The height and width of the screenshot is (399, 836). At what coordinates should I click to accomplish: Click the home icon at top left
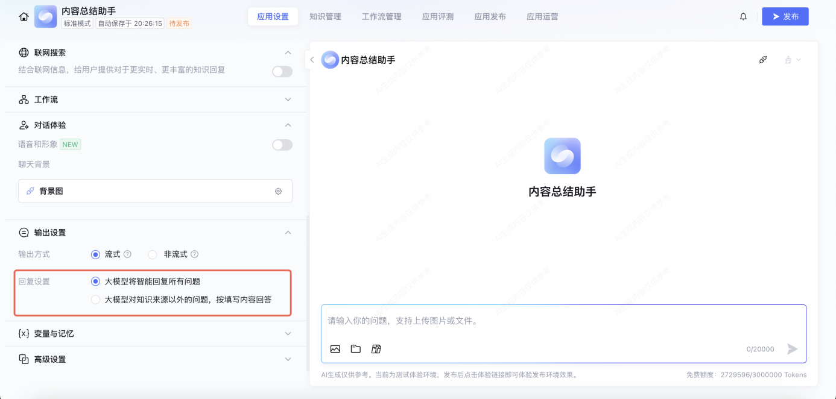point(24,17)
